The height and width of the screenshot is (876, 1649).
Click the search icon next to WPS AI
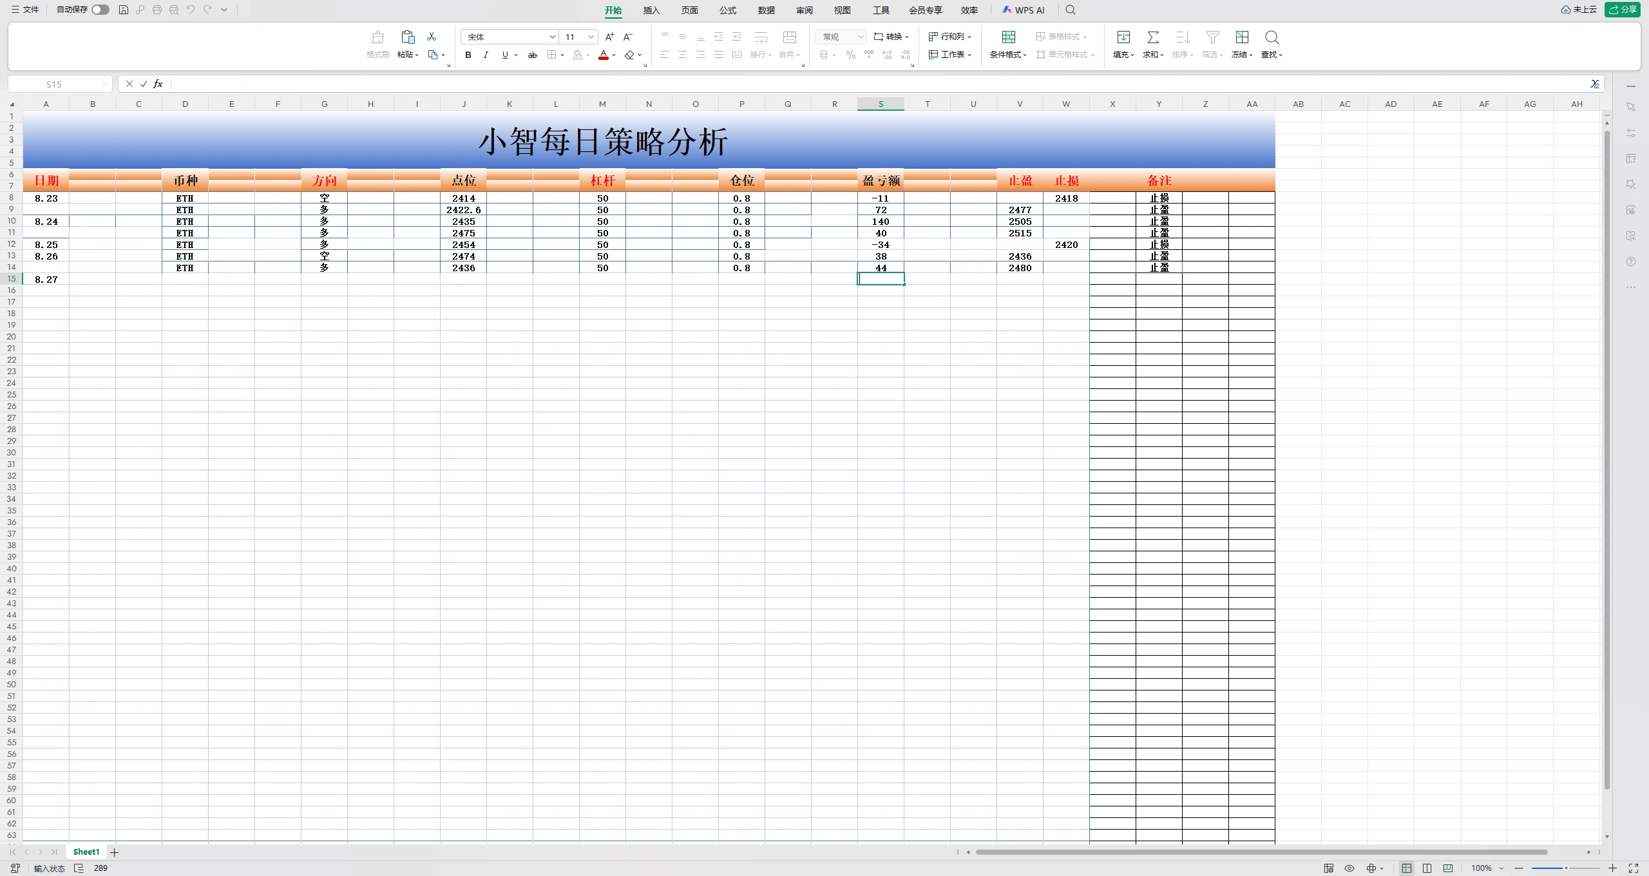(x=1071, y=10)
